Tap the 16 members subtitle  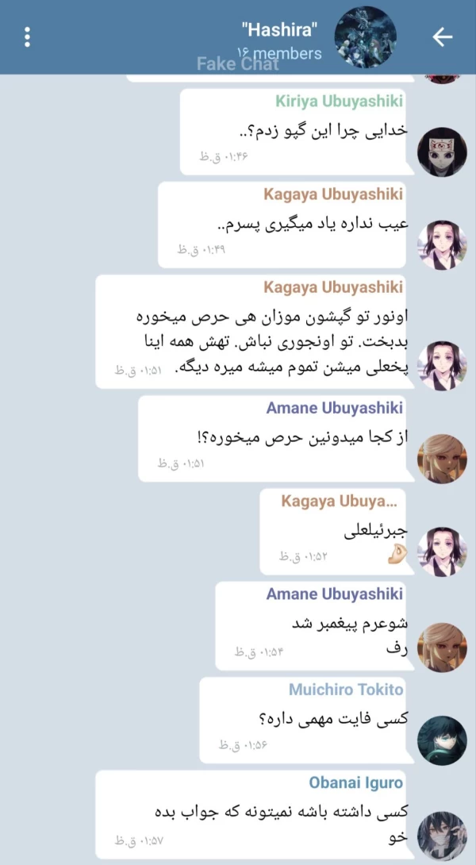click(279, 53)
